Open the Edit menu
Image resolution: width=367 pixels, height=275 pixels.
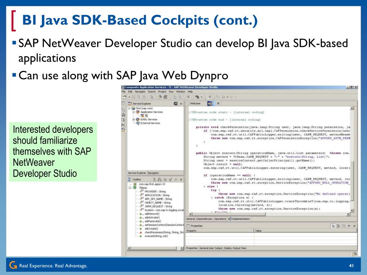point(130,92)
